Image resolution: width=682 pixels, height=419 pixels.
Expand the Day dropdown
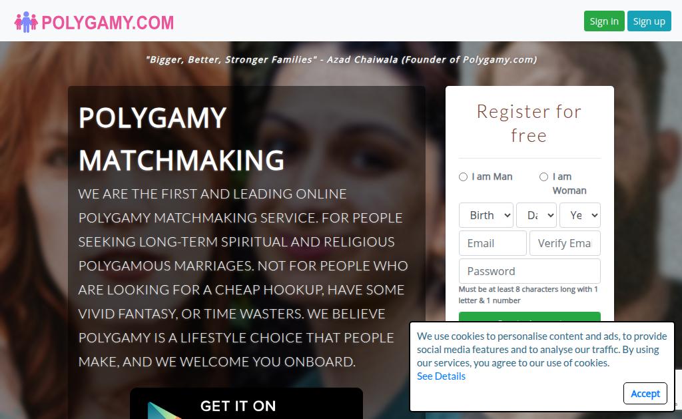pyautogui.click(x=536, y=215)
